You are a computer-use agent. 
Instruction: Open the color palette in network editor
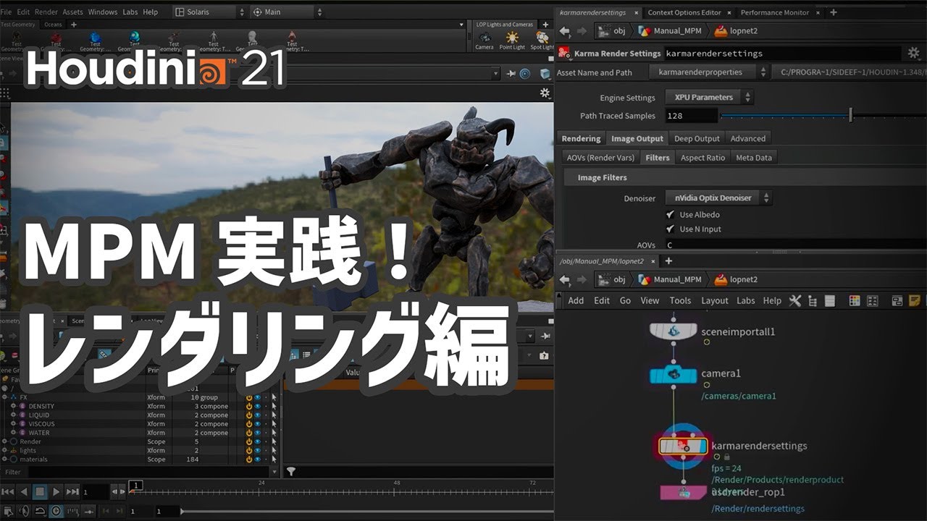pyautogui.click(x=854, y=300)
